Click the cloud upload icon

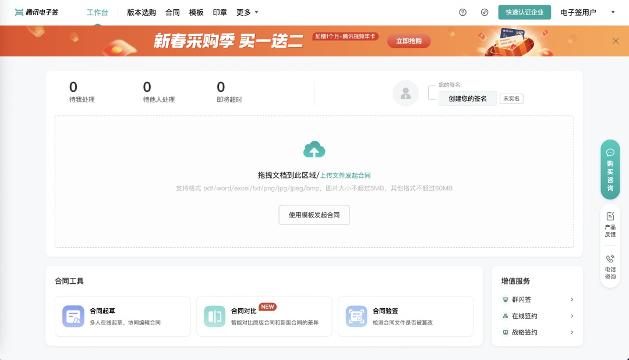[314, 150]
